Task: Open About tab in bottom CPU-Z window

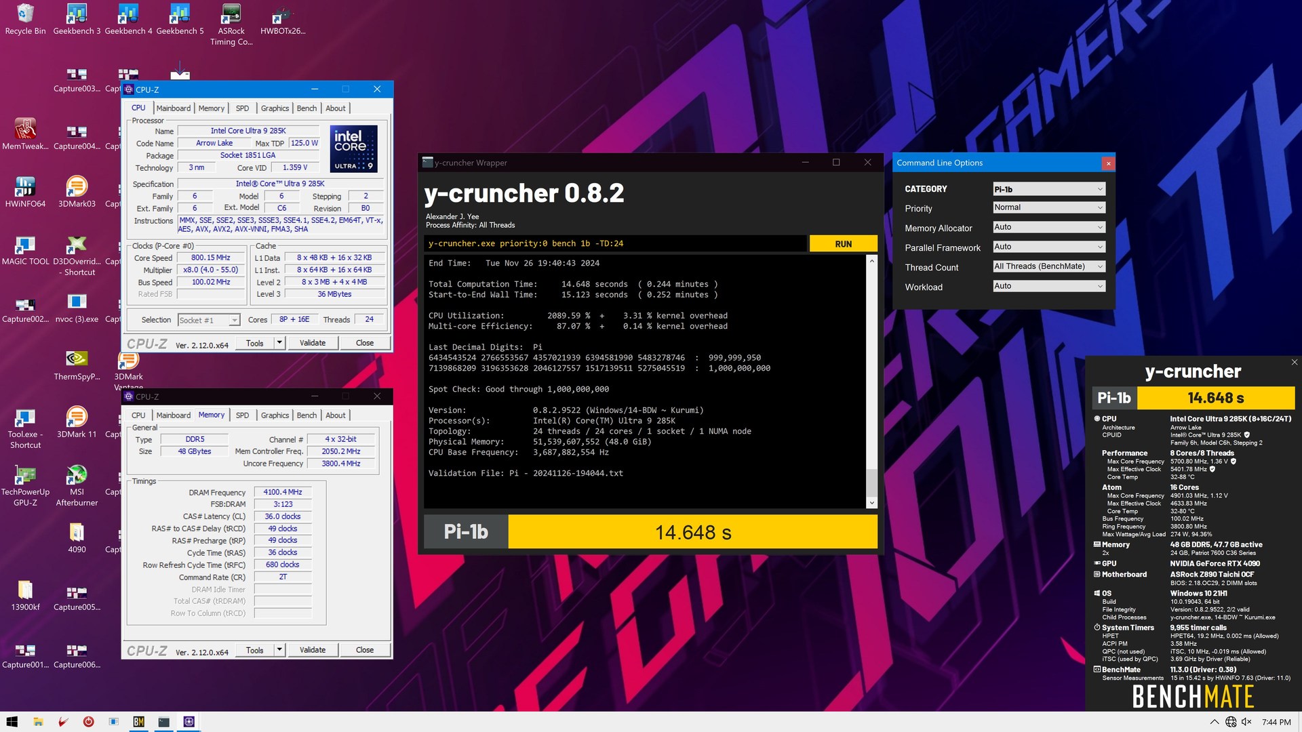Action: (x=336, y=415)
